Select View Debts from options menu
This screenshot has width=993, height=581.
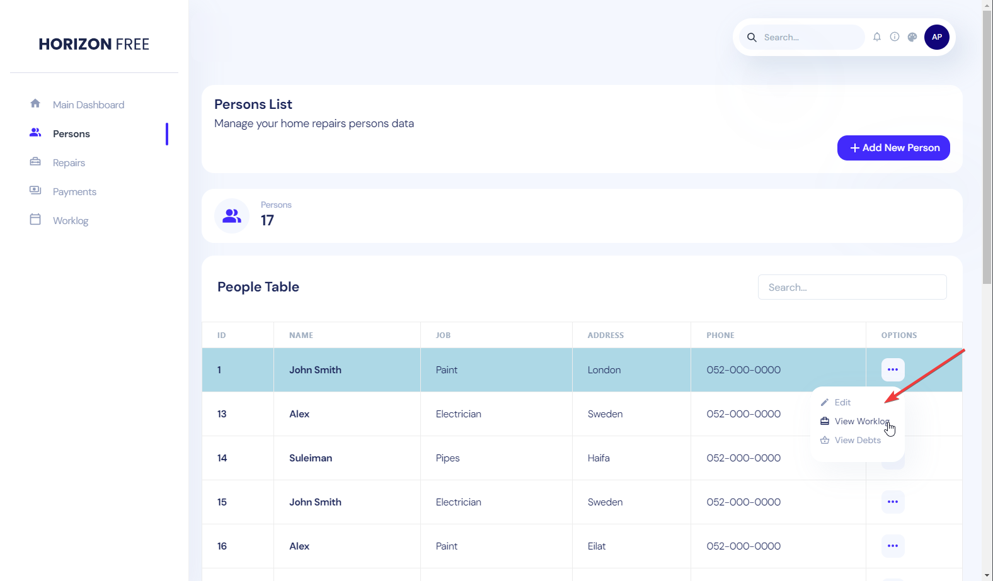click(x=858, y=440)
